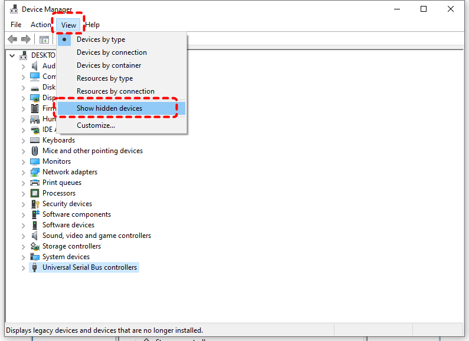
Task: Choose Customize... from the View menu
Action: 122,125
